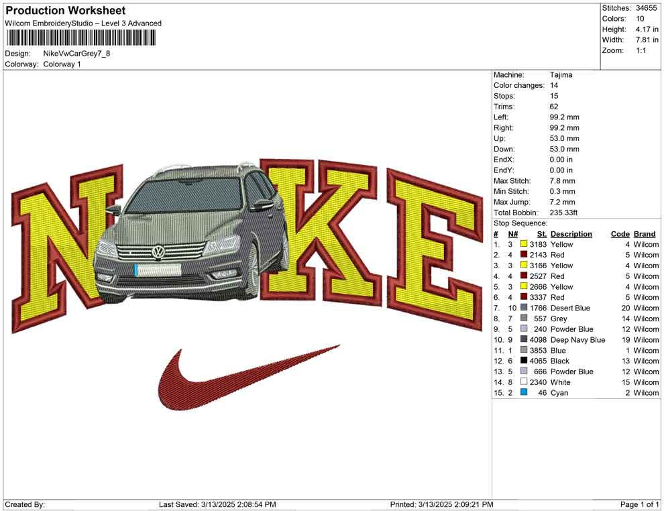Pick the yellow swatch beside code 2666

[524, 286]
